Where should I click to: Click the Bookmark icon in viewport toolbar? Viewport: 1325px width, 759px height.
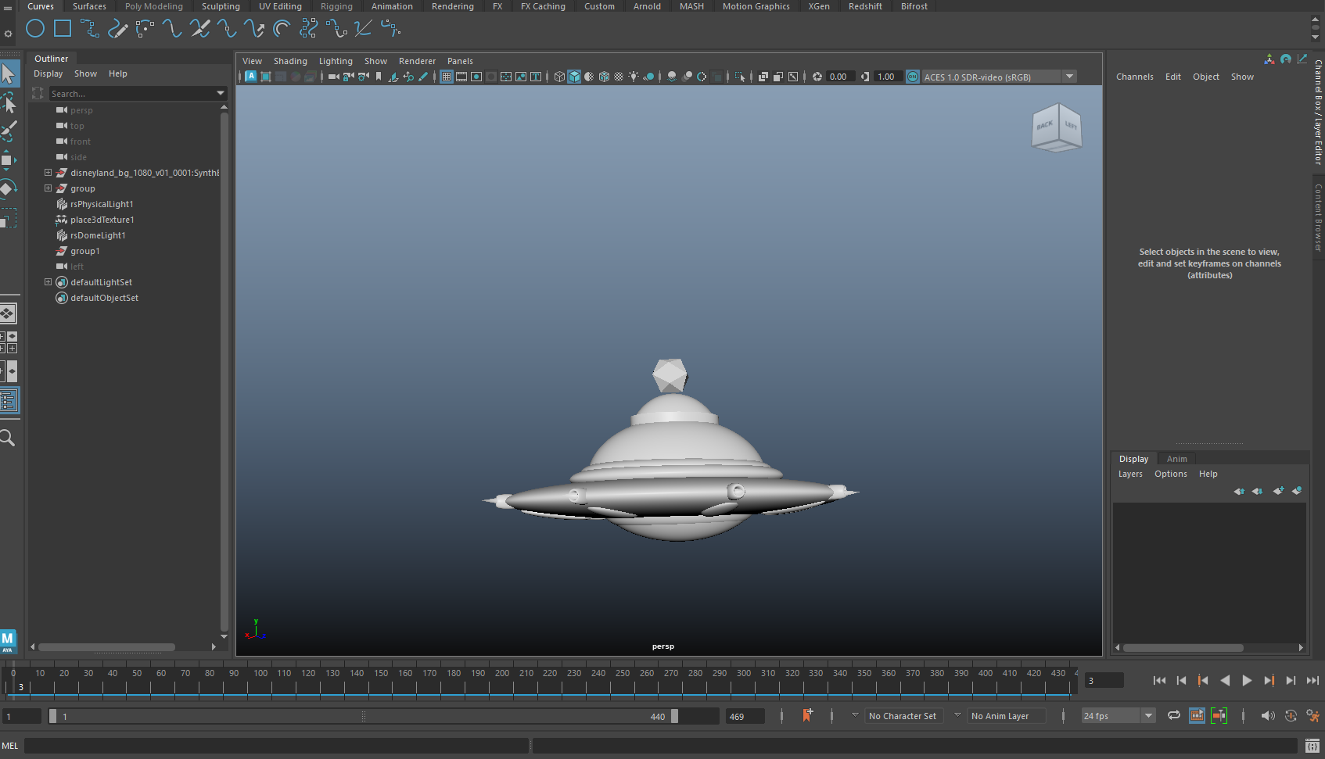coord(379,77)
